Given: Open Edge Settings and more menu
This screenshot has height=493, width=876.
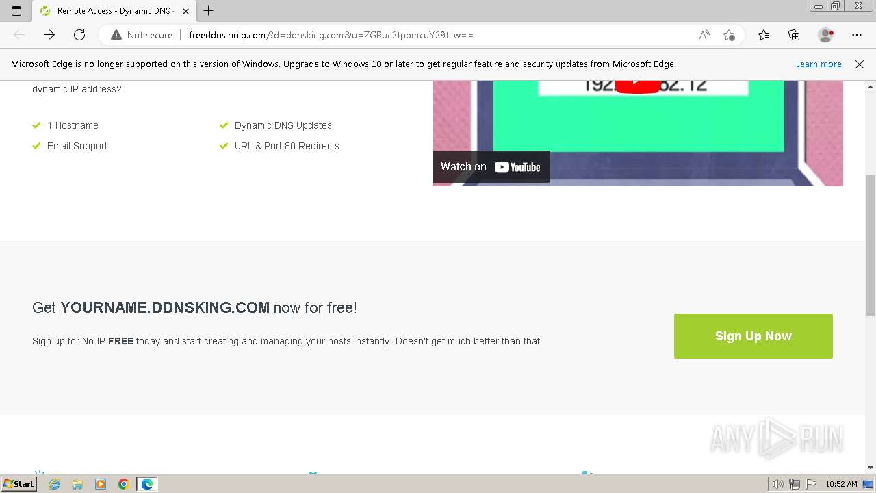Looking at the screenshot, I should pyautogui.click(x=857, y=35).
